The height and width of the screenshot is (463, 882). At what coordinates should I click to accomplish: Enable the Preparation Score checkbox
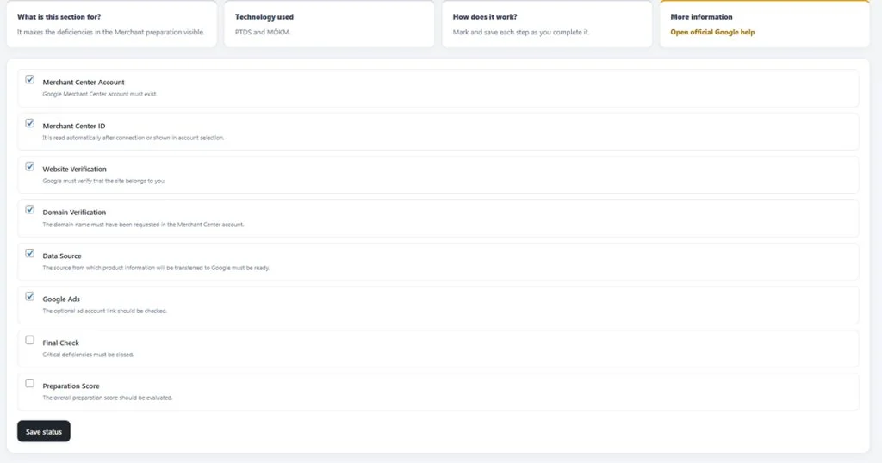[30, 383]
